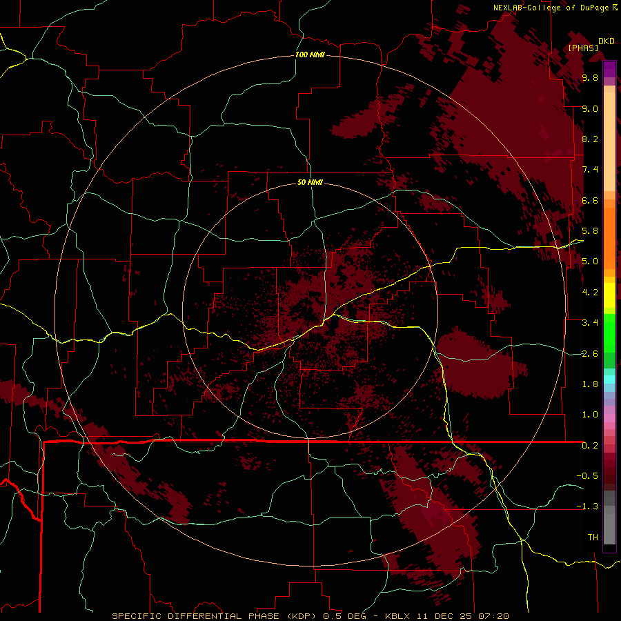Click the 6.6 scale value
The image size is (621, 621).
coord(590,200)
